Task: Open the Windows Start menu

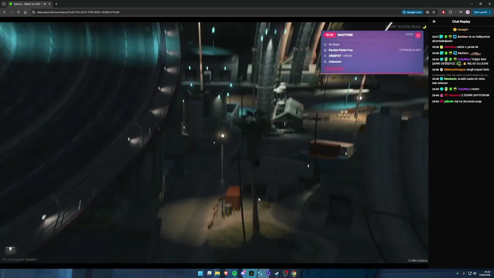Action: point(200,274)
